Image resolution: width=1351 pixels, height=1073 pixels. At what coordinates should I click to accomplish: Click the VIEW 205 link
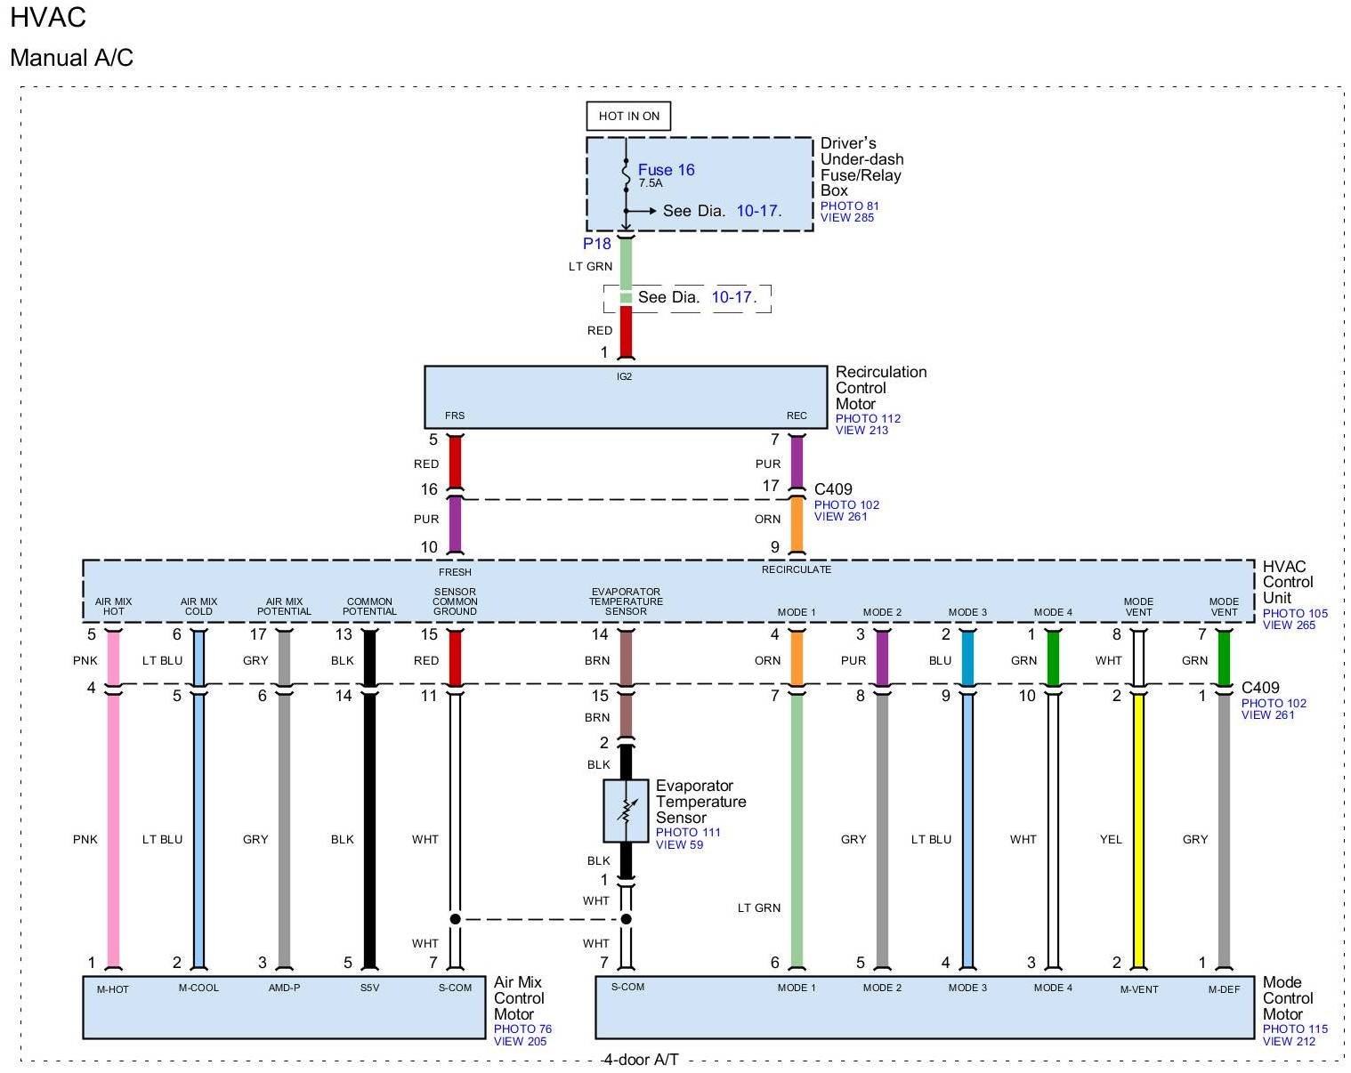[520, 1042]
